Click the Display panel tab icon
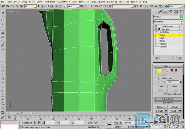This screenshot has width=185, height=129. (x=176, y=12)
